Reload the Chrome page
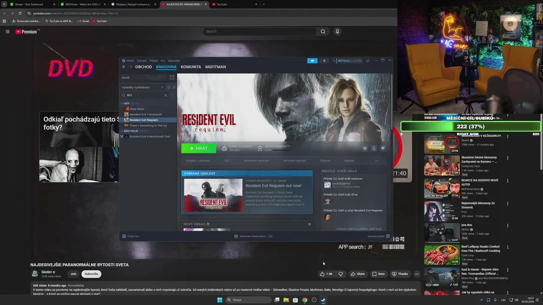Screen dimensions: 543x305 [20, 13]
